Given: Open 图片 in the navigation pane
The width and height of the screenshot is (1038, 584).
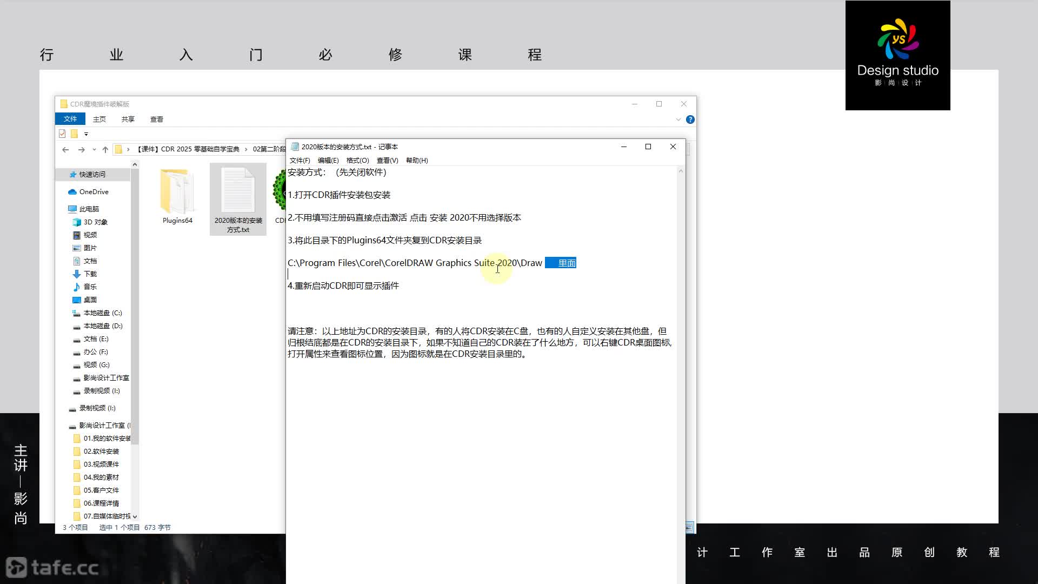Looking at the screenshot, I should point(90,248).
